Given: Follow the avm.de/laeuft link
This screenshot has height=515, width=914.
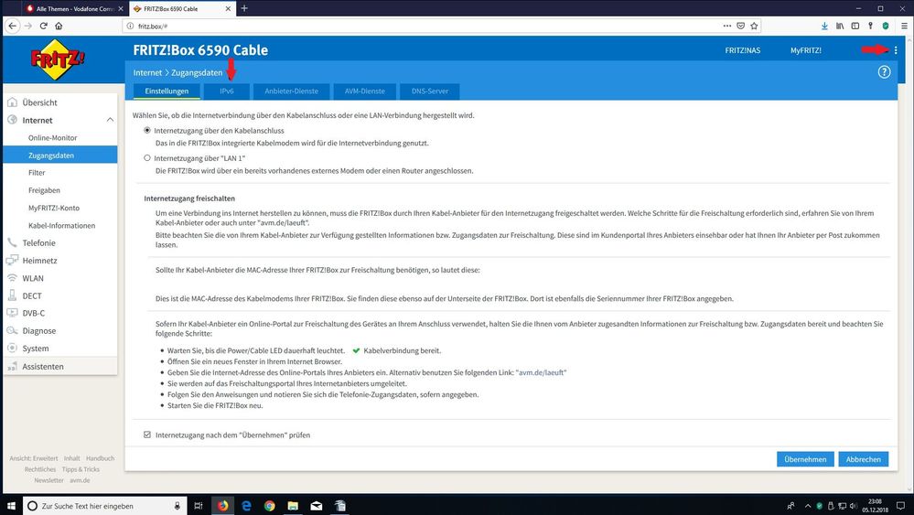Looking at the screenshot, I should point(543,372).
